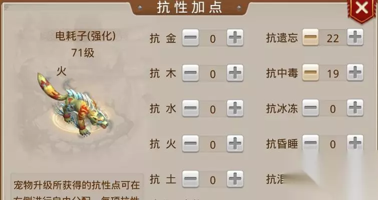Tap the plus icon next to 抗水
The height and width of the screenshot is (200, 378).
coord(235,108)
